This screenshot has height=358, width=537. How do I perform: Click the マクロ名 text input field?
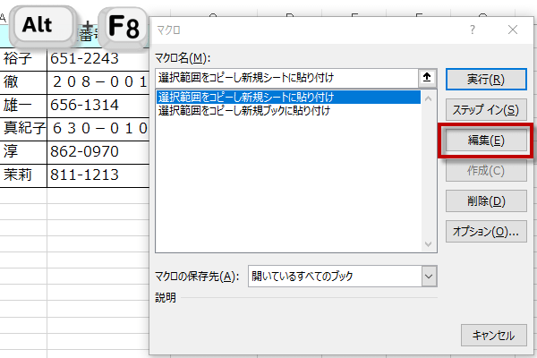(286, 78)
